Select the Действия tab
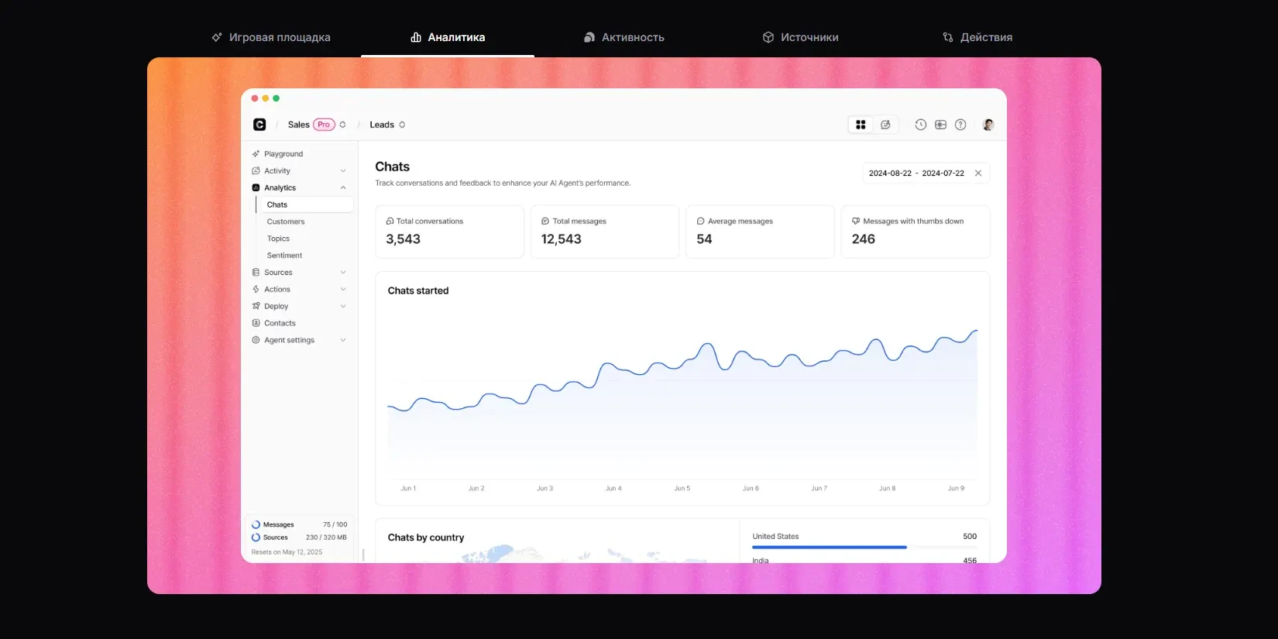This screenshot has height=639, width=1278. pyautogui.click(x=977, y=37)
